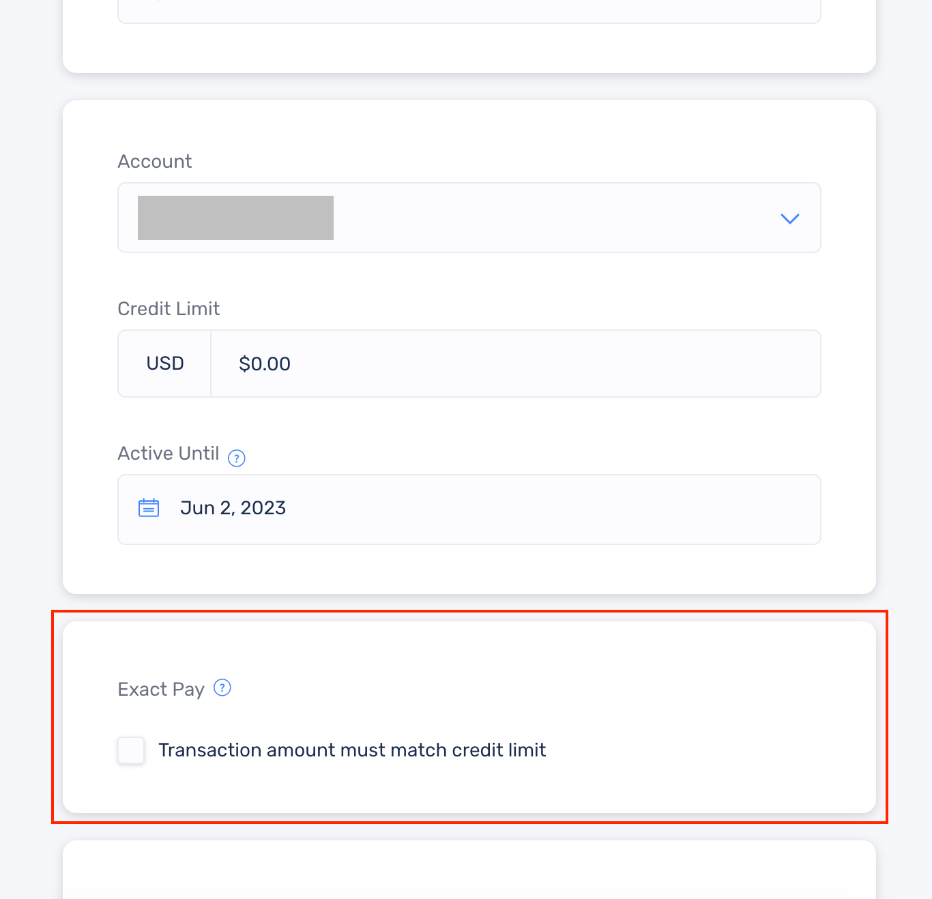Select the grayed-out account name value
The image size is (932, 899).
[x=235, y=218]
